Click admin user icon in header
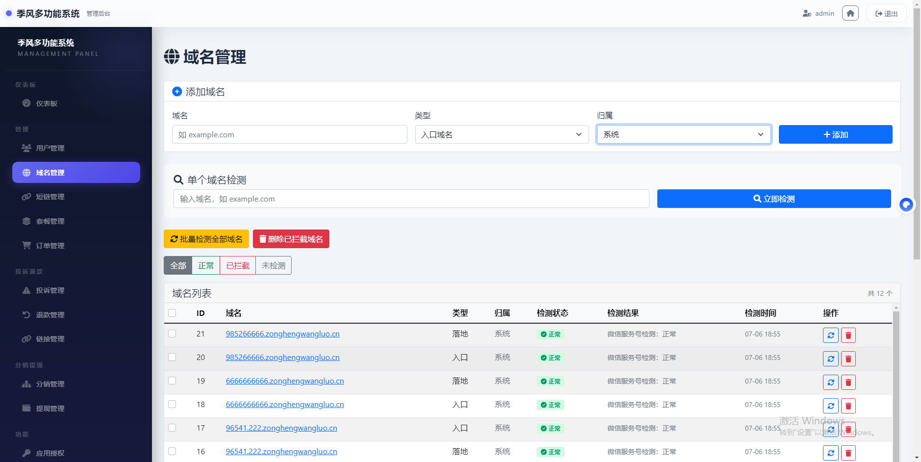The width and height of the screenshot is (921, 462). coord(807,13)
